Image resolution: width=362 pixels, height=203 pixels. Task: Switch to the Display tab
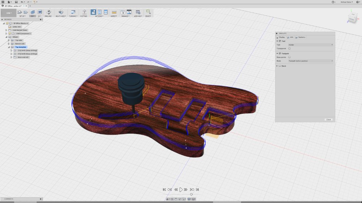(x=281, y=37)
